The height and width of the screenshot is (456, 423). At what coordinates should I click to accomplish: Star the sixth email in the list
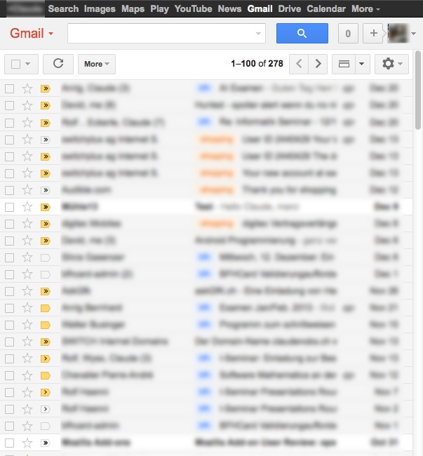pyautogui.click(x=27, y=173)
